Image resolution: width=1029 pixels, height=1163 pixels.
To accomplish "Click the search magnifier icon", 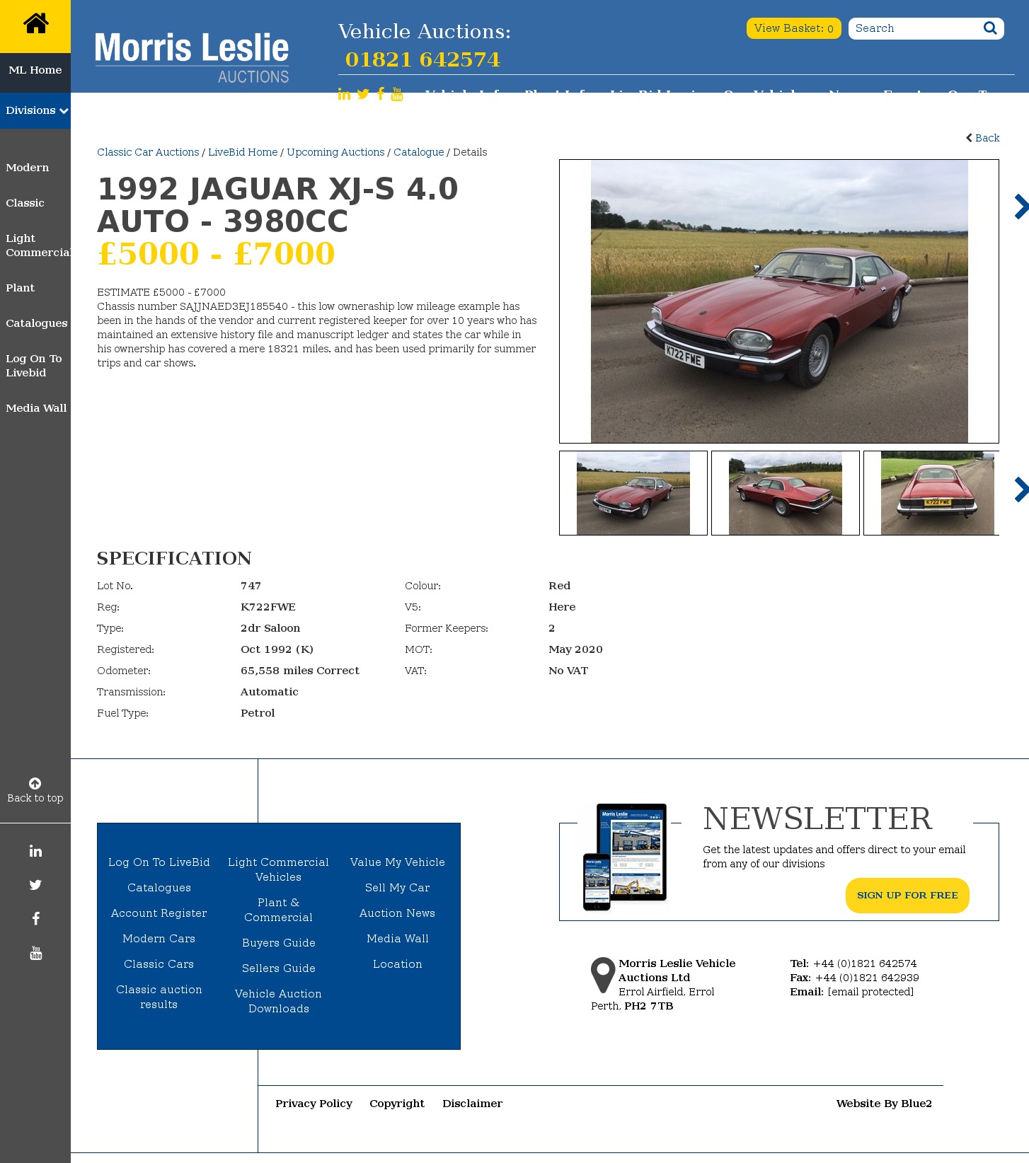I will click(990, 28).
